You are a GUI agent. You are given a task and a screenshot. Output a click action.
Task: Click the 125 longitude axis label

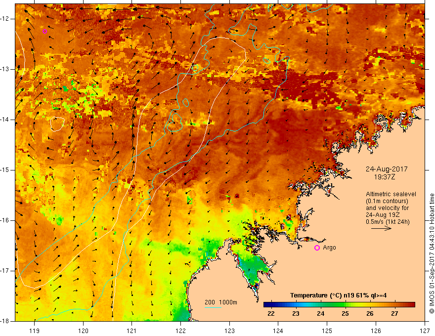pos(327,331)
